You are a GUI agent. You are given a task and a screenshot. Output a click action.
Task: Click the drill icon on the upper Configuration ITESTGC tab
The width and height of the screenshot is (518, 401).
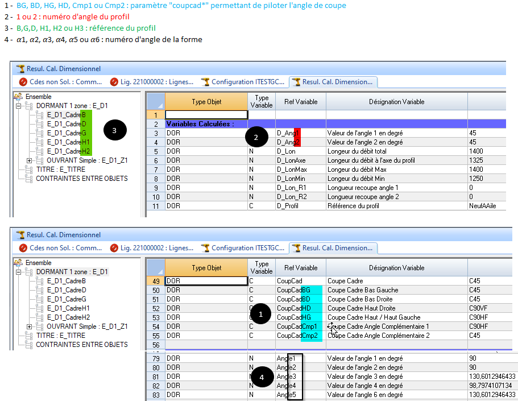click(205, 82)
